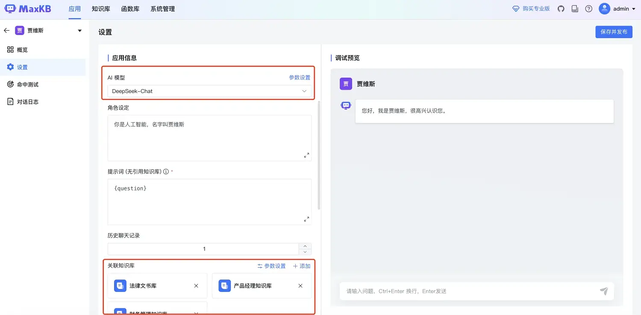This screenshot has width=641, height=315.
Task: Select 命中测试 in the sidebar
Action: point(28,84)
